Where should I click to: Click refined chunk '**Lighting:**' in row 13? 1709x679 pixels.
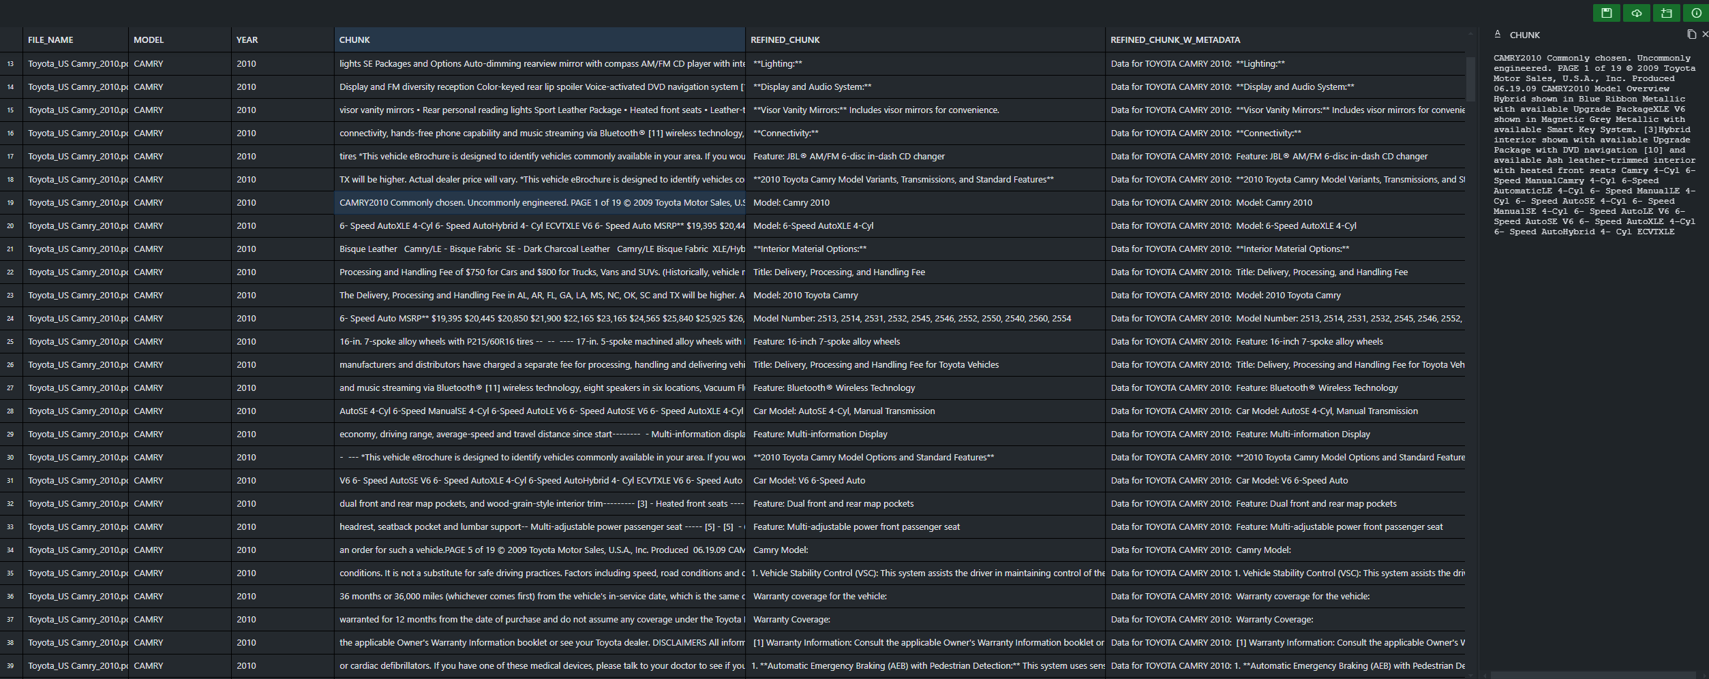click(926, 63)
